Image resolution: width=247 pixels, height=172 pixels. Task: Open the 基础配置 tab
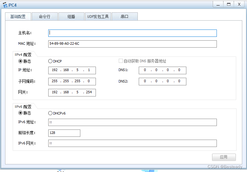[18, 17]
